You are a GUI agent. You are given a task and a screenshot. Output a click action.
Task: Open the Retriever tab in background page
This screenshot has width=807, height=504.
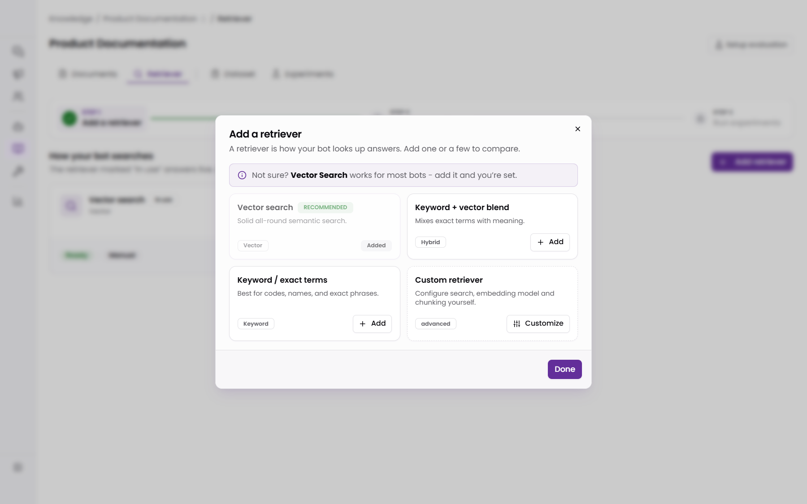pos(158,74)
